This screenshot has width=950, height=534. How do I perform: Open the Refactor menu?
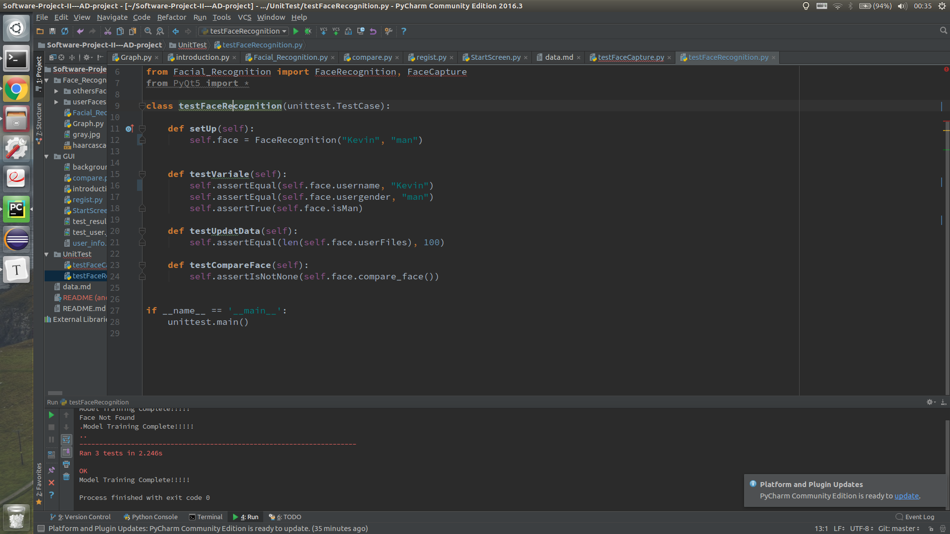click(x=171, y=17)
